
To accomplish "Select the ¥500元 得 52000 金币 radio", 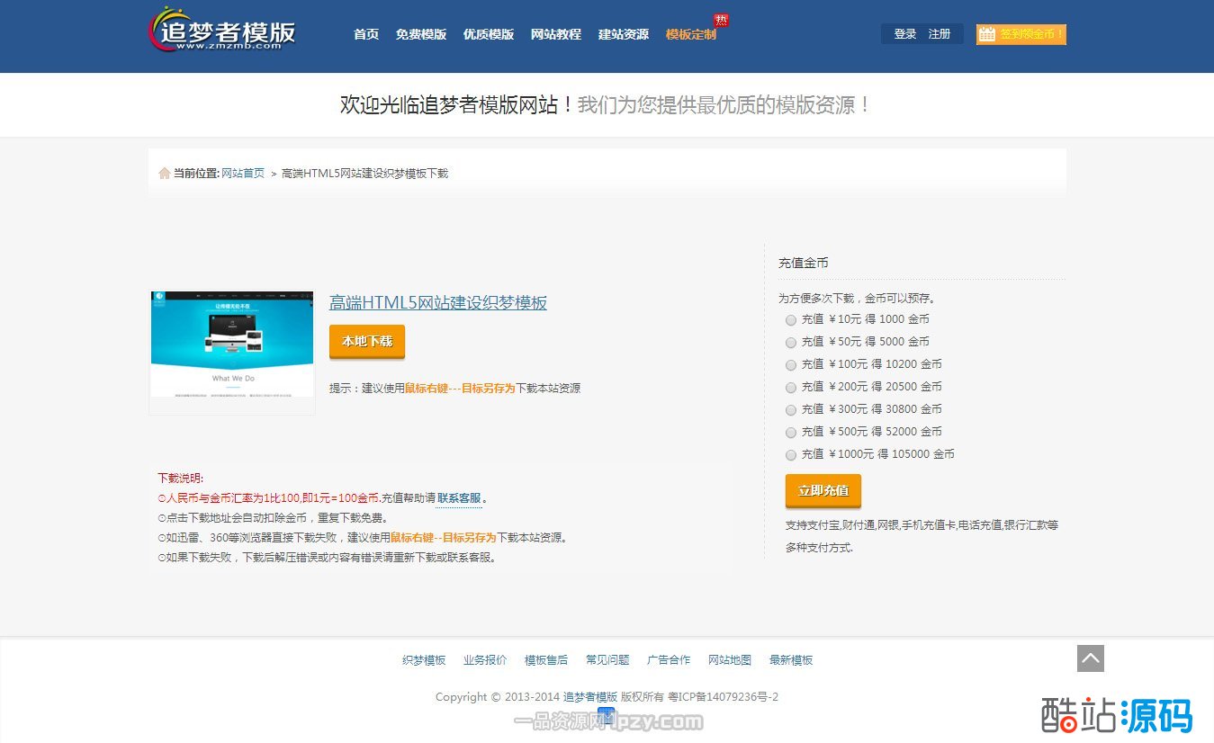I will pyautogui.click(x=791, y=432).
